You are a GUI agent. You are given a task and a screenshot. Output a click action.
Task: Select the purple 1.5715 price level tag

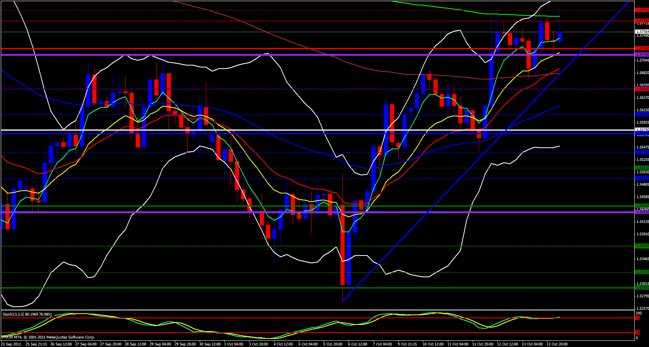coord(642,55)
